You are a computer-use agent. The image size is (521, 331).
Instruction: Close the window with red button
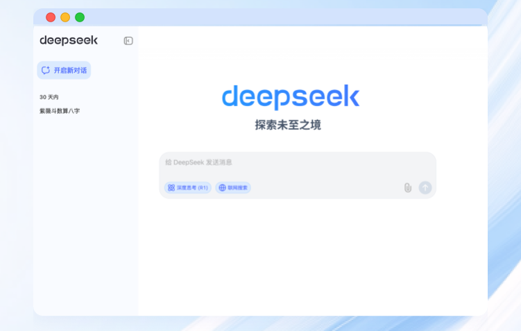(51, 17)
